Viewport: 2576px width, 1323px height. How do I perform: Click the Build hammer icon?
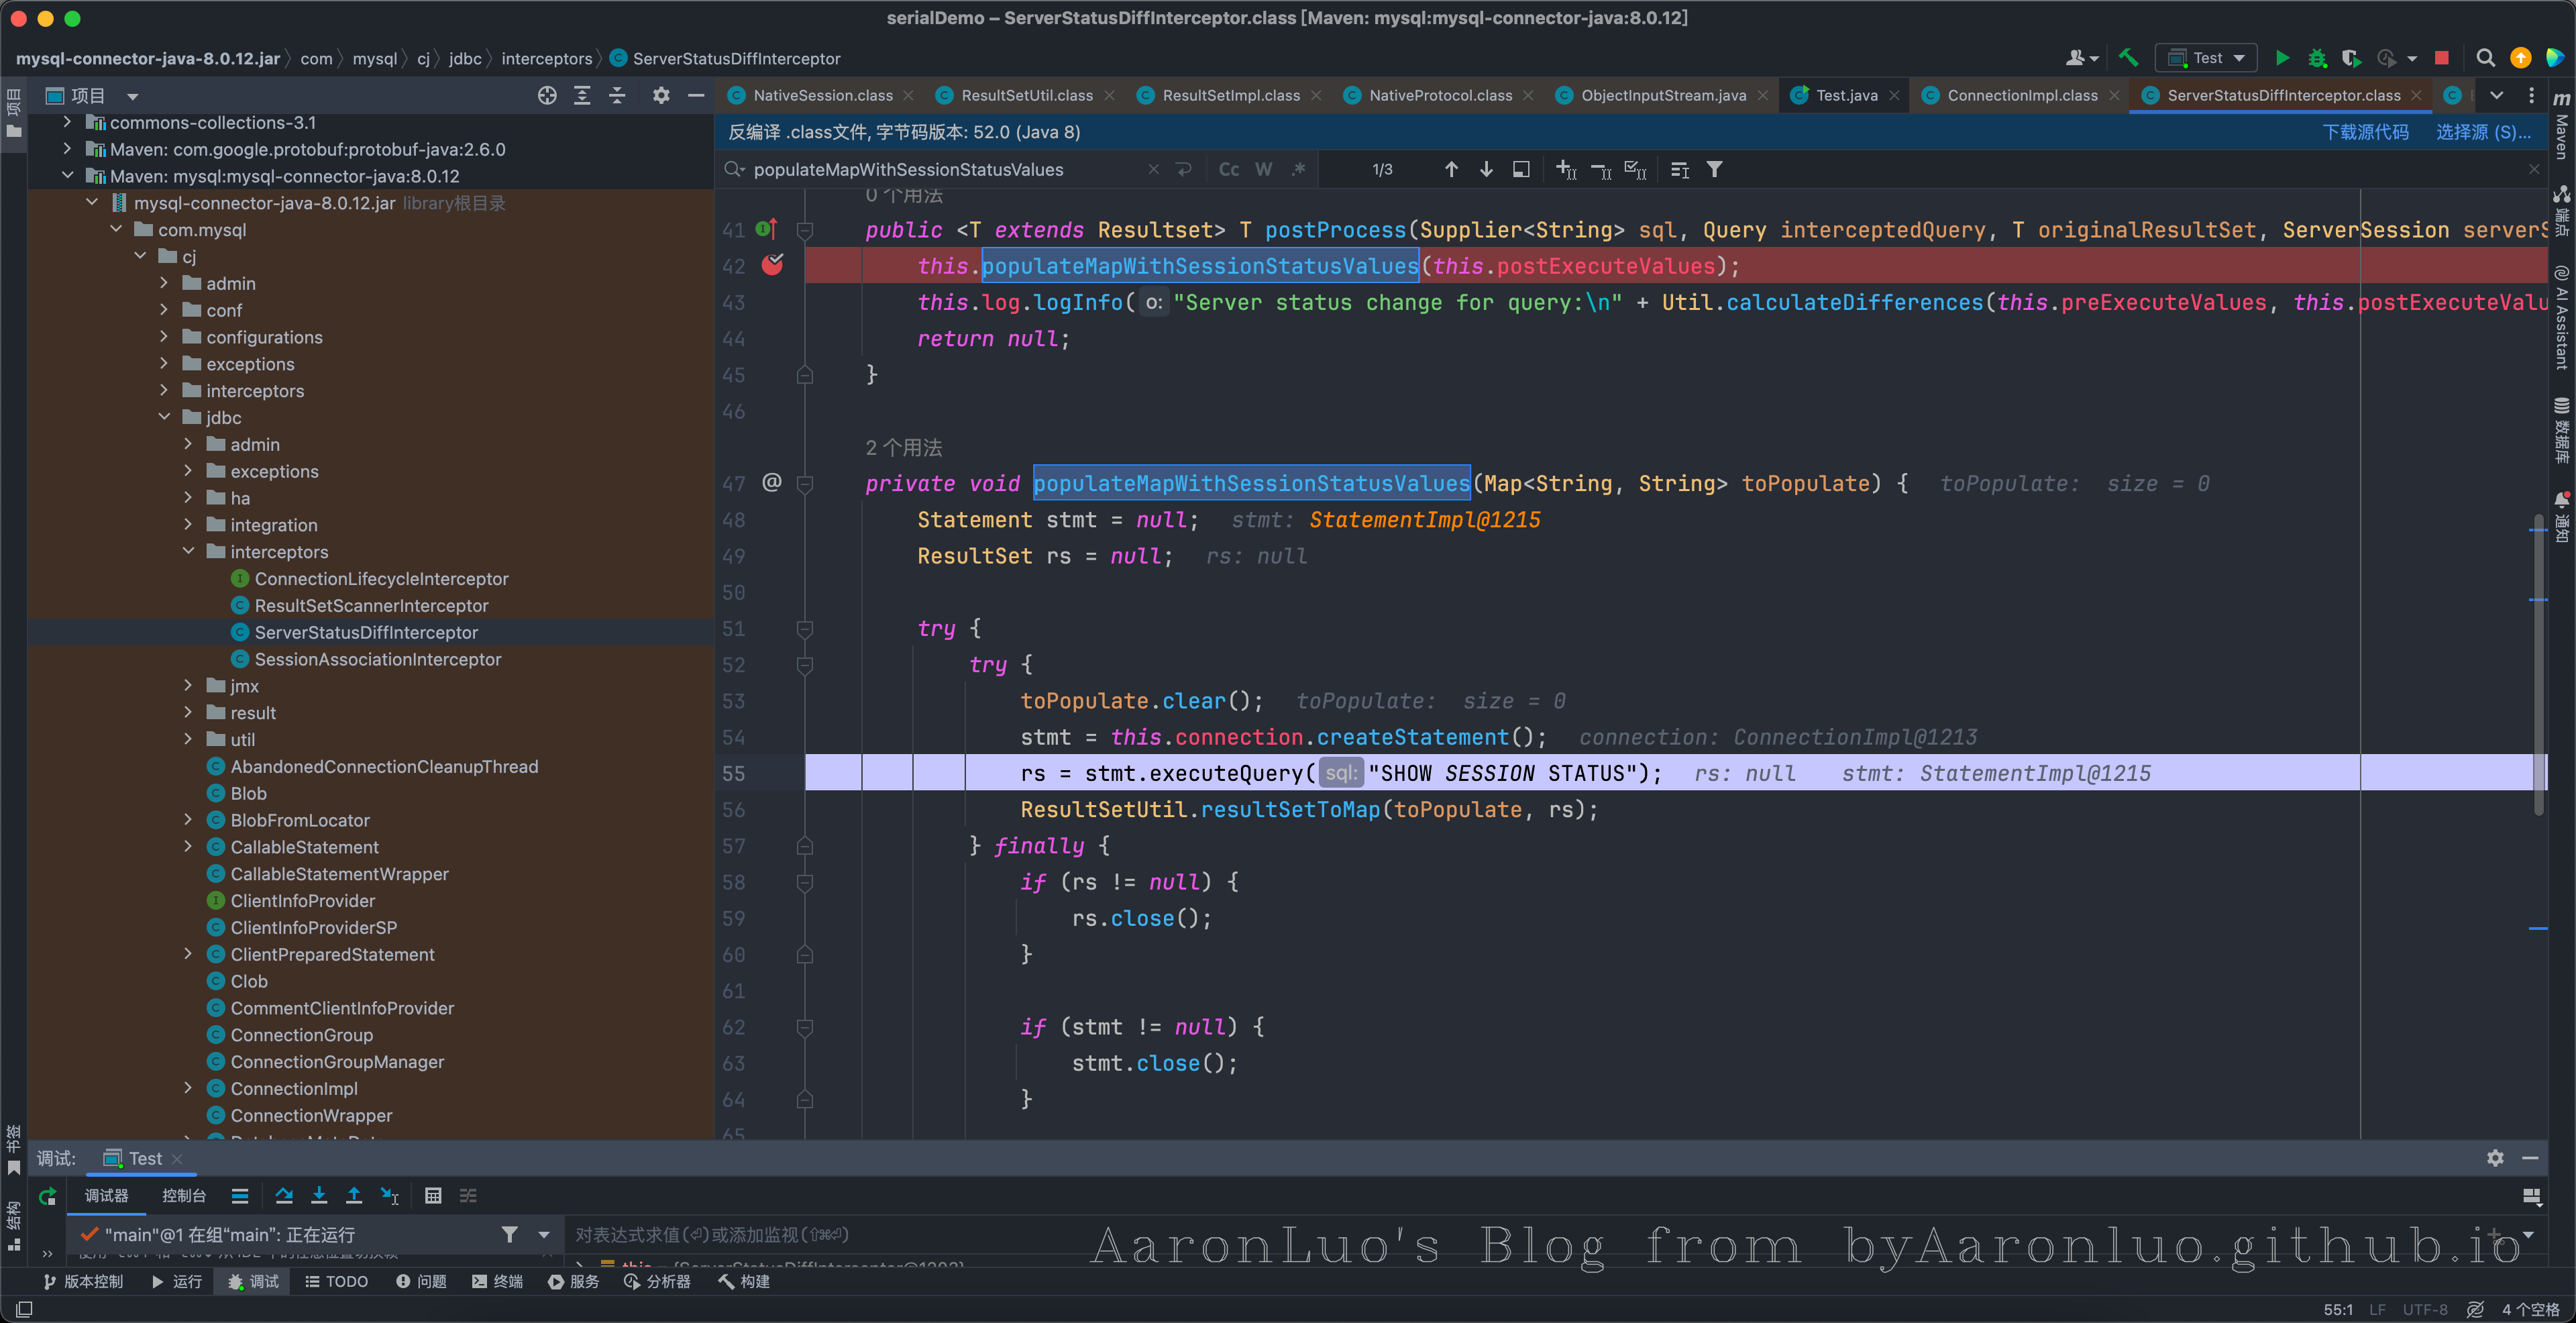tap(2128, 58)
